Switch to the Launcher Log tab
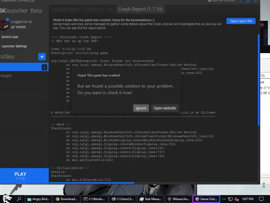The image size is (270, 203). [99, 9]
